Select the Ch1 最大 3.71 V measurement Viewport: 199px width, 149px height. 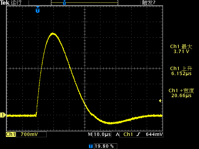click(x=181, y=49)
